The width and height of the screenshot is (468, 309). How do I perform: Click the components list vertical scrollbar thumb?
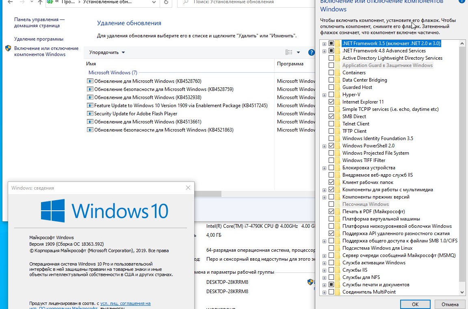click(x=462, y=164)
